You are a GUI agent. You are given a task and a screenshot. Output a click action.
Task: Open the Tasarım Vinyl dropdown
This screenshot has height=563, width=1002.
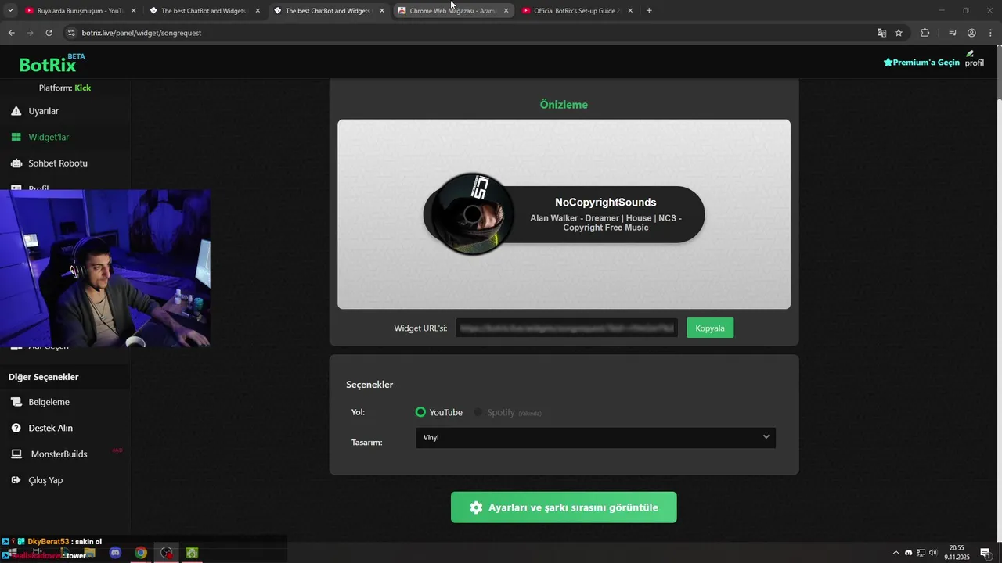point(595,438)
